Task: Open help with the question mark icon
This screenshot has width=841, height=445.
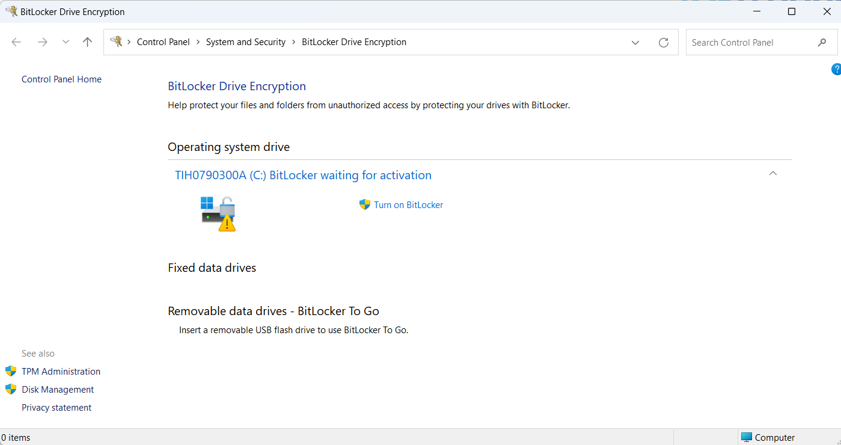Action: tap(836, 69)
